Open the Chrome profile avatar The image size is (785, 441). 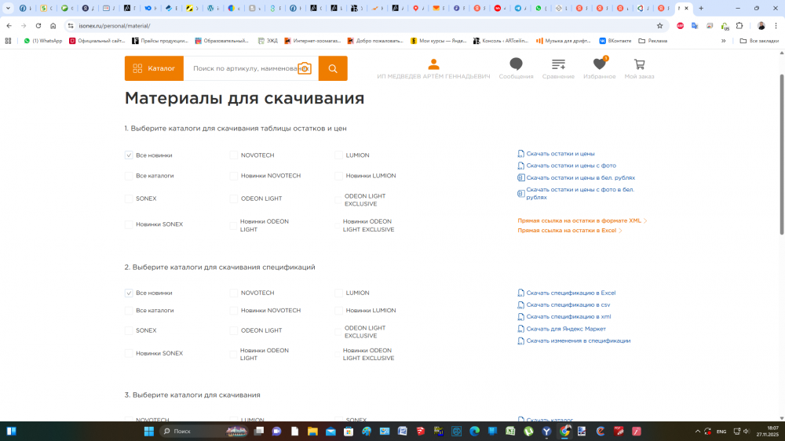[761, 26]
